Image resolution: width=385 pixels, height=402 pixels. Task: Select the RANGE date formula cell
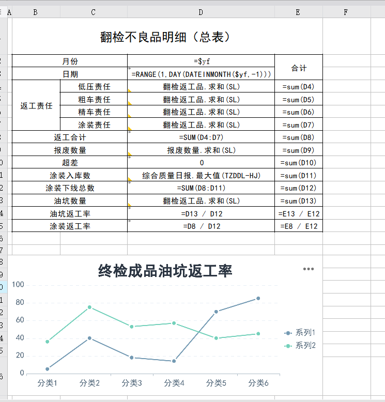[201, 74]
